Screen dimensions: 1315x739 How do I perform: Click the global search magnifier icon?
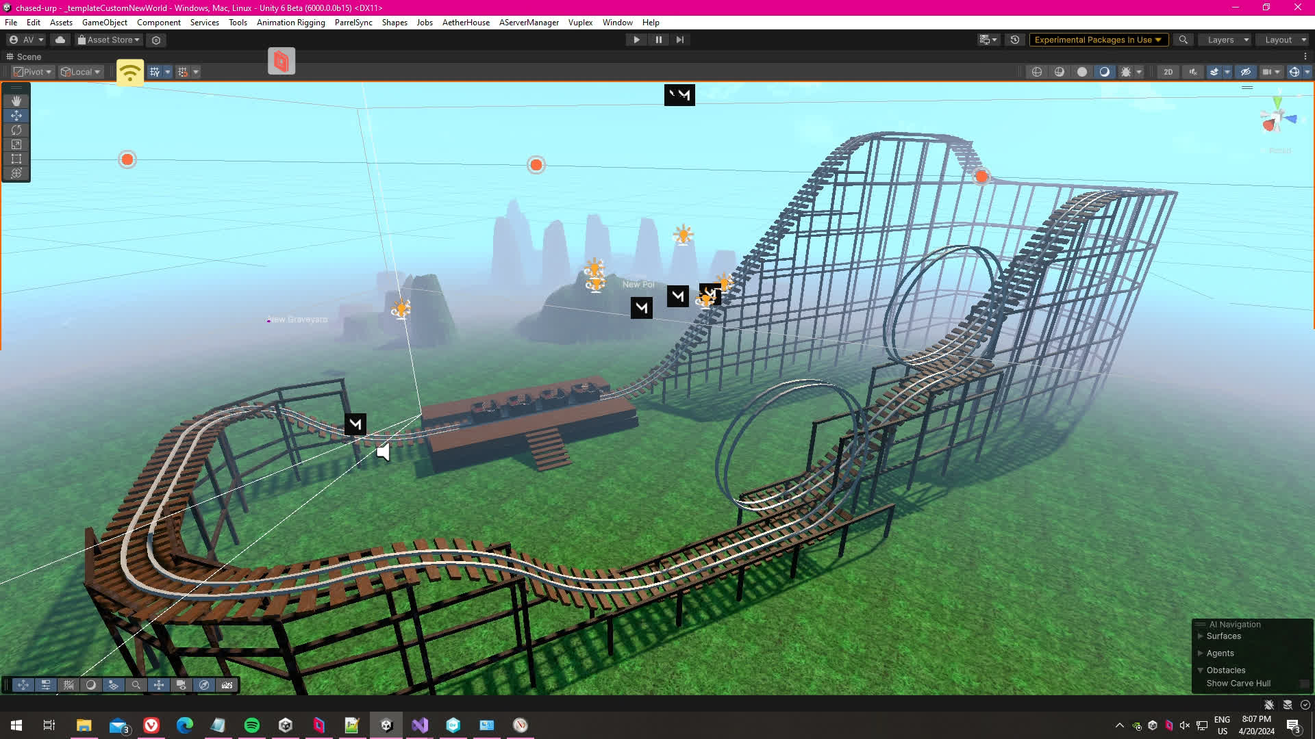[1183, 40]
